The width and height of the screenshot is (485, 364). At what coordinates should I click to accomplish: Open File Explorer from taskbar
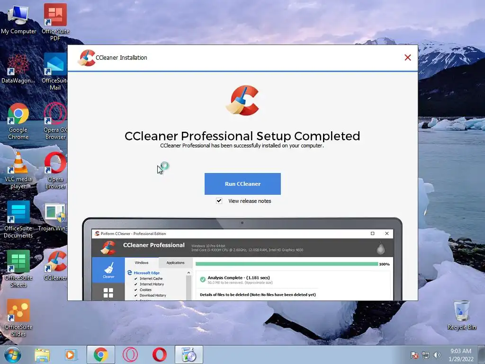pos(42,355)
